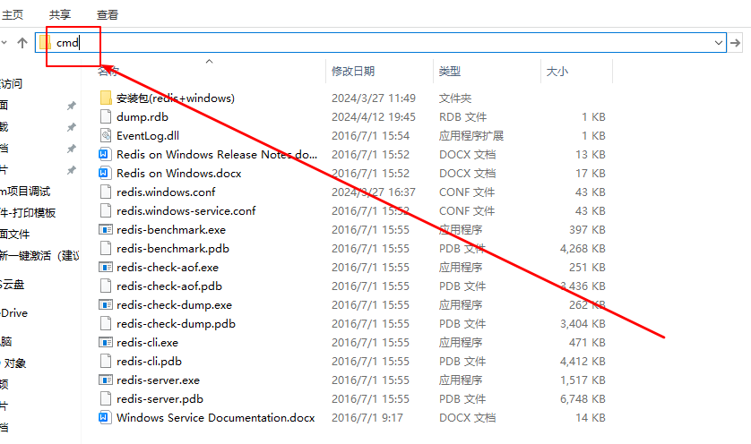The height and width of the screenshot is (444, 751).
Task: Open the 主页 ribbon tab
Action: 13,14
